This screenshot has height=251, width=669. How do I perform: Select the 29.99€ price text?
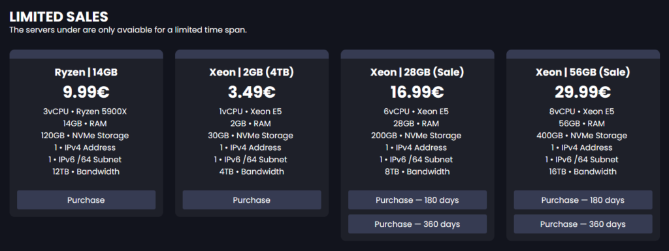pyautogui.click(x=583, y=93)
